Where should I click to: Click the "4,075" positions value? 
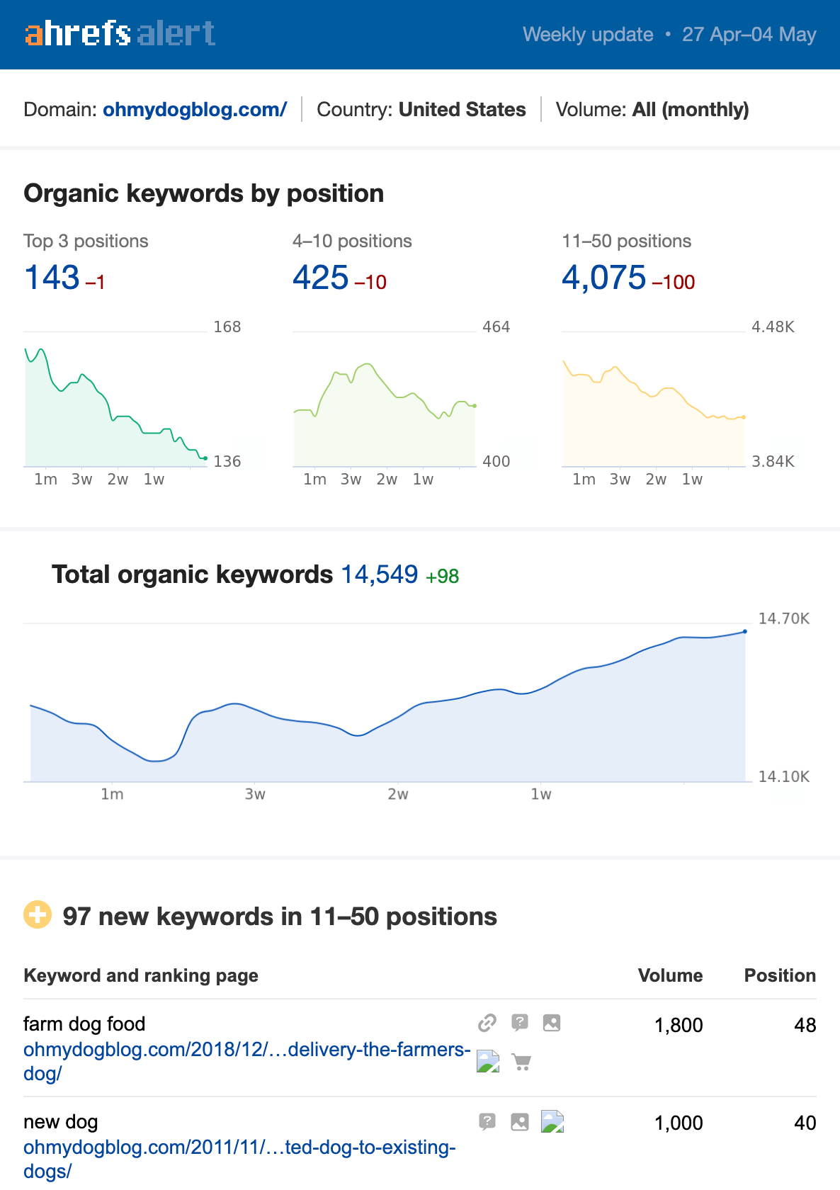click(x=603, y=277)
